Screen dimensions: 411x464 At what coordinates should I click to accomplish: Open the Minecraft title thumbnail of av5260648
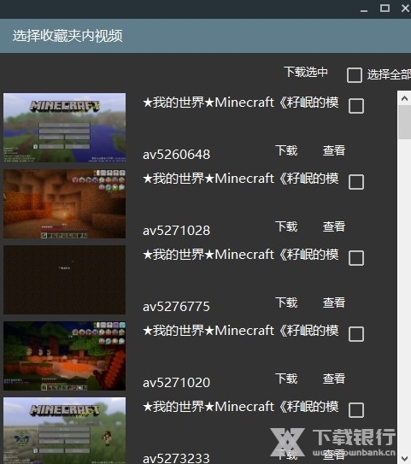64,127
